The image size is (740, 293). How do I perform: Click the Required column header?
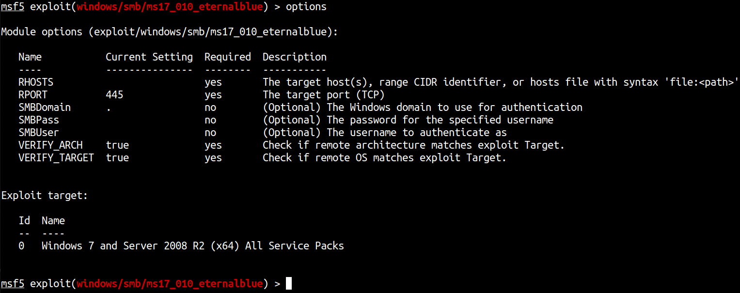point(228,57)
